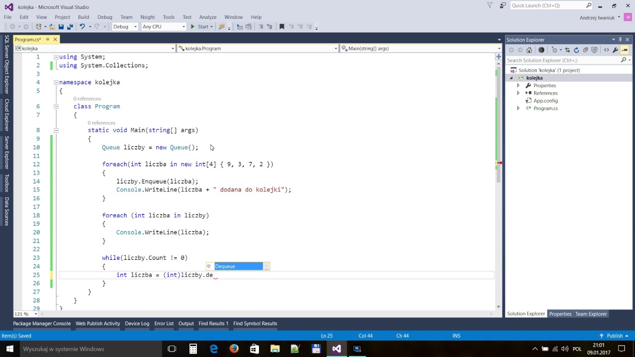Toggle auto-hide pin on Solution Explorer
Screen dimensions: 635x357
(x=620, y=40)
